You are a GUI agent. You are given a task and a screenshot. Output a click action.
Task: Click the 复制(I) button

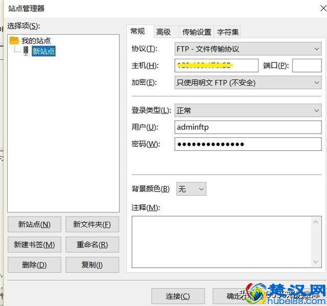click(x=92, y=265)
